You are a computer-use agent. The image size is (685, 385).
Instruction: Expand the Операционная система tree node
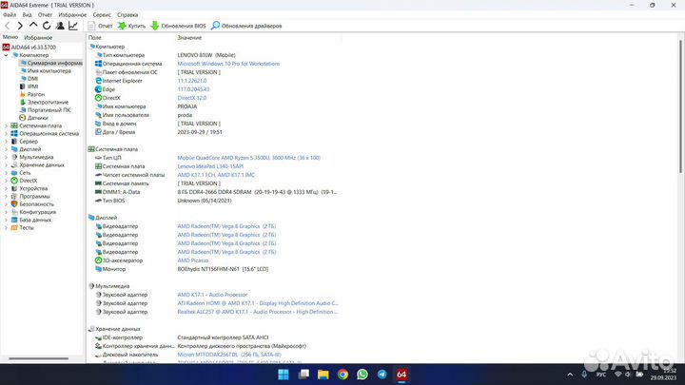6,134
